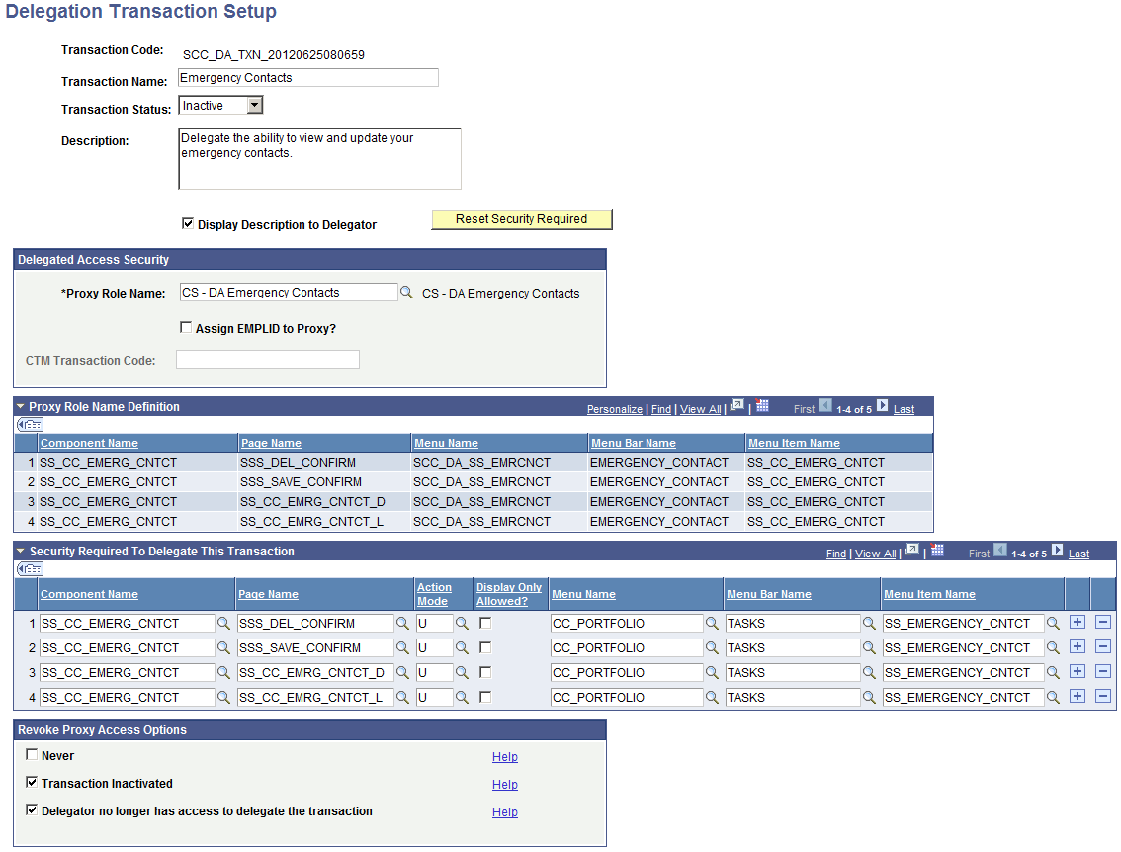Click the Reset Security Required button

[521, 218]
